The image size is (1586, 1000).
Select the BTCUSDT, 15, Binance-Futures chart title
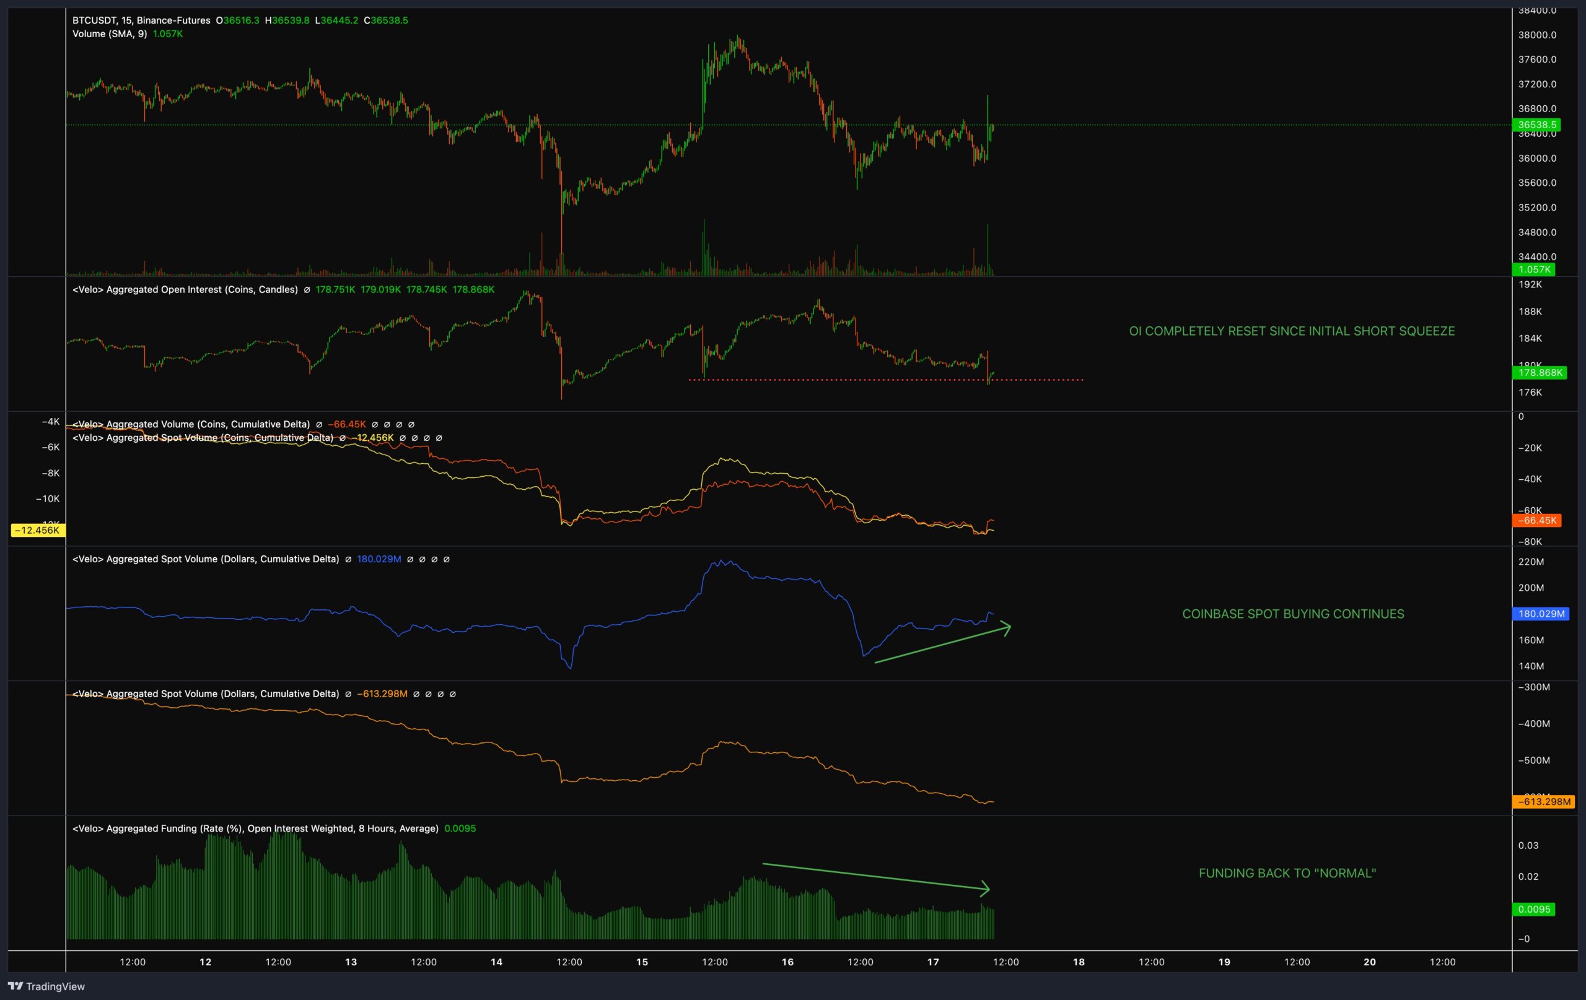pos(141,20)
